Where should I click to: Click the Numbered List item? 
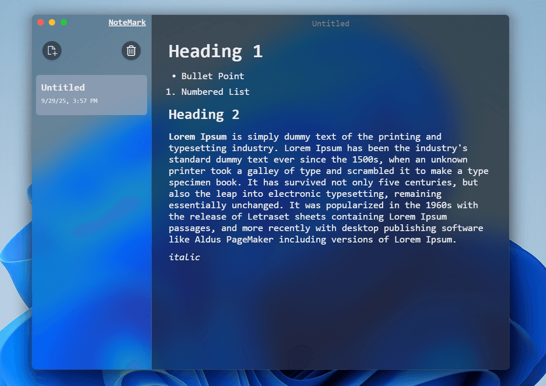[215, 92]
